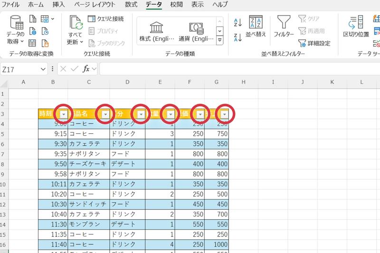Open 詳細設定 (Advanced filter)
Screen dimensions: 380x253
point(314,43)
